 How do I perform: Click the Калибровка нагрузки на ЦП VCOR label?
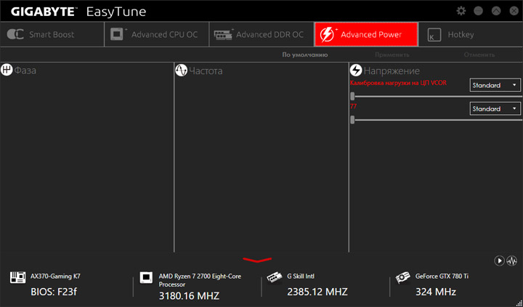(x=398, y=83)
